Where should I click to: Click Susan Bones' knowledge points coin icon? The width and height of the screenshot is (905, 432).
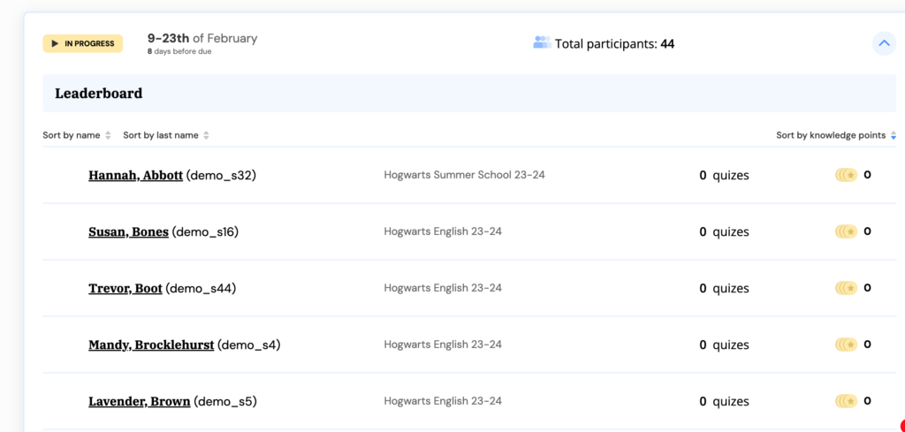coord(846,231)
